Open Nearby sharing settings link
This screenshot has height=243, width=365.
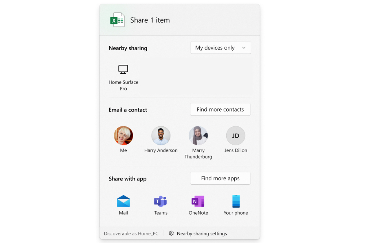[202, 234]
